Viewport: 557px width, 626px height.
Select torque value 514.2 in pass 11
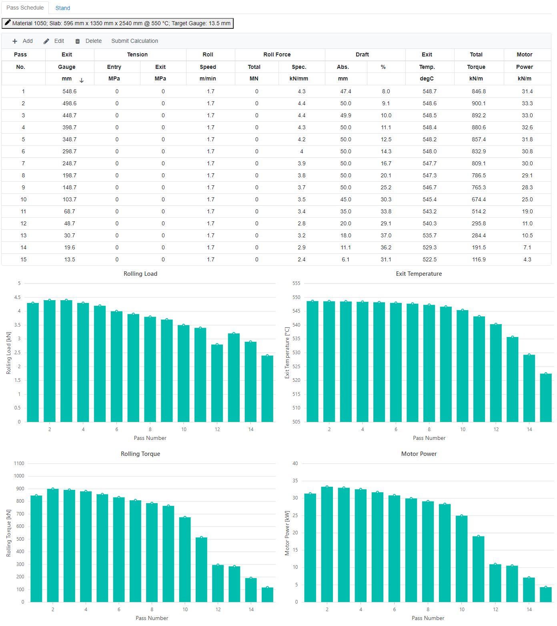tap(479, 211)
